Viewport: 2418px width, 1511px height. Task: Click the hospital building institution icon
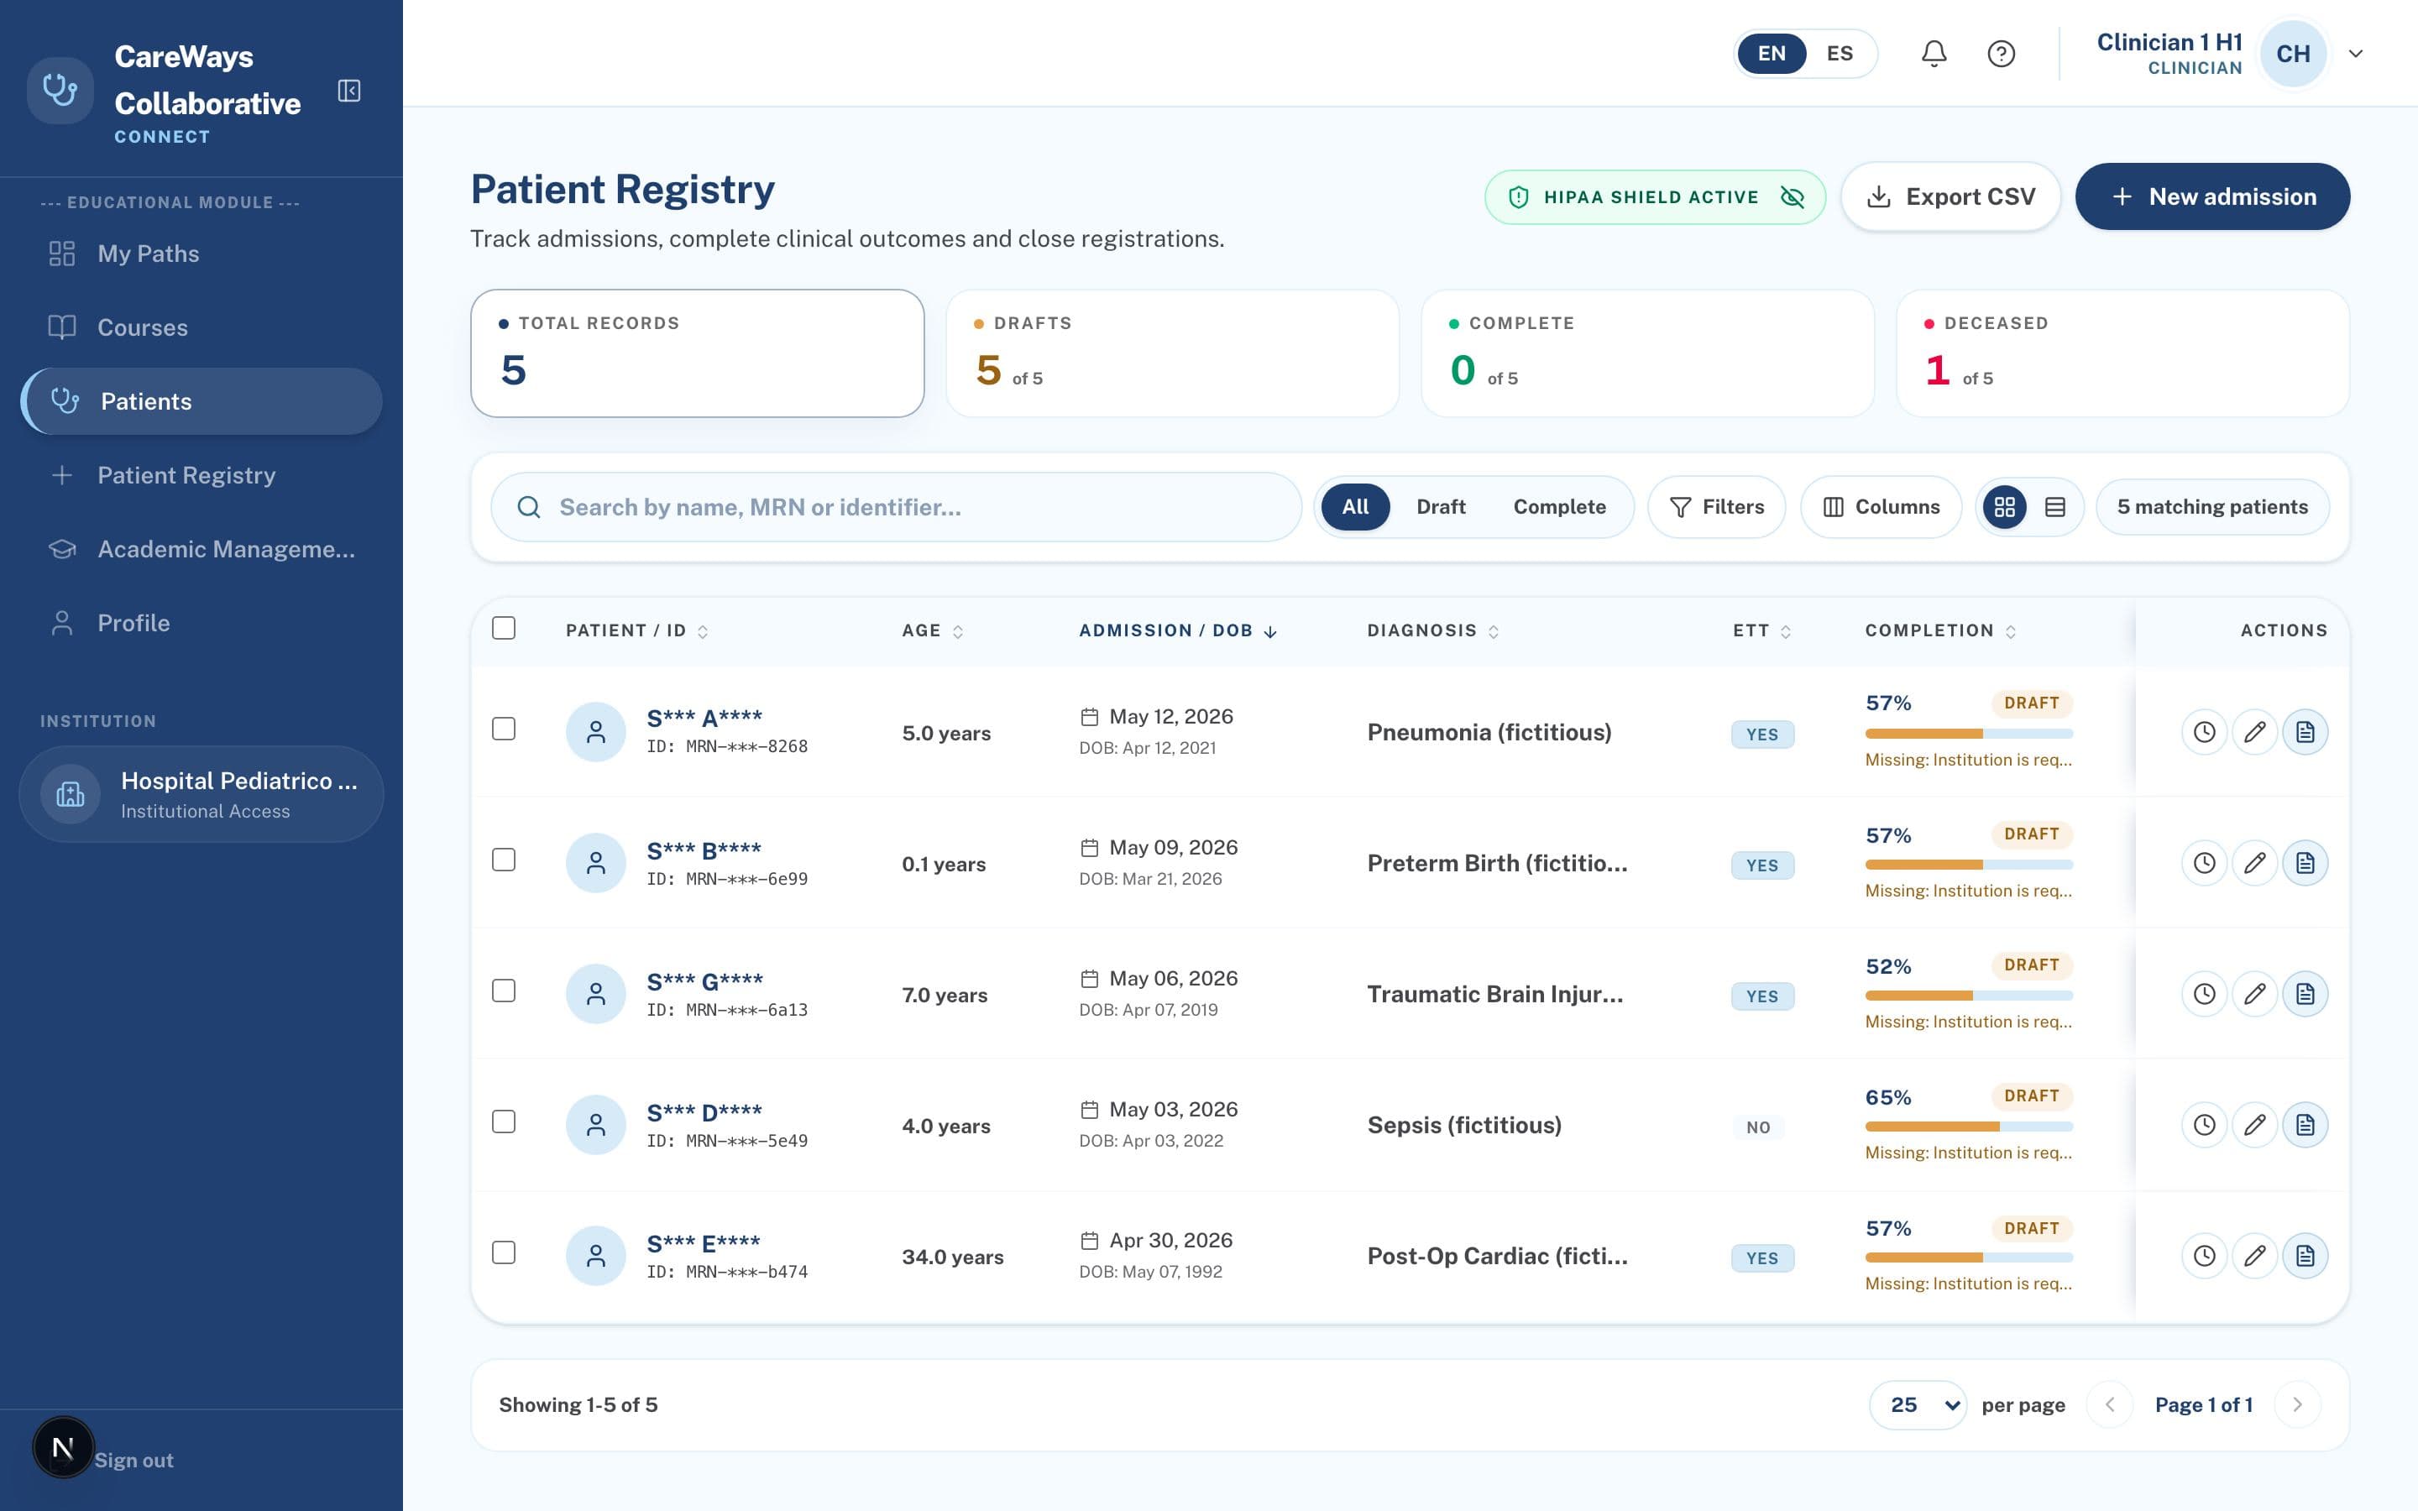coord(70,794)
